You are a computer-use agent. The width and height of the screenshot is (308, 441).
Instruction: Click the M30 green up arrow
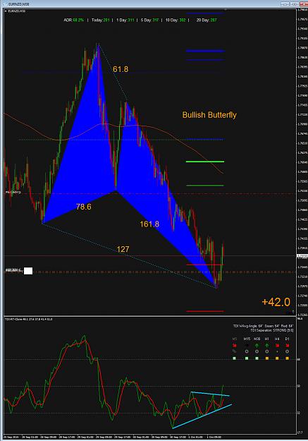pos(257,345)
